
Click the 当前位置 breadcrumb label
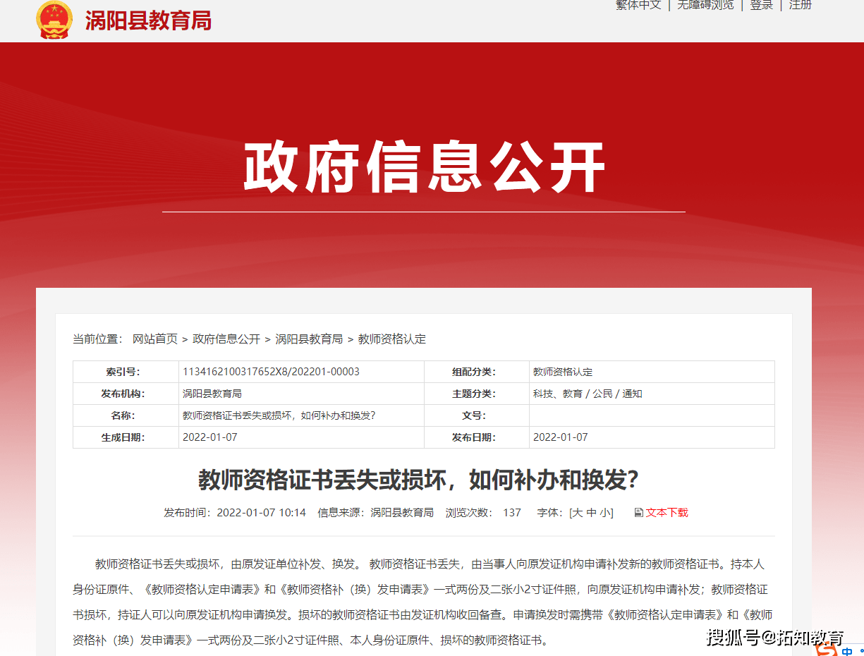tap(98, 339)
